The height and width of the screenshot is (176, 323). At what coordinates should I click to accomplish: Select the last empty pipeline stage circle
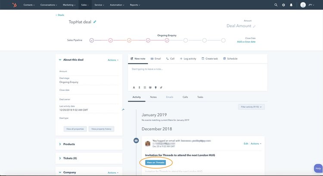pos(223,40)
